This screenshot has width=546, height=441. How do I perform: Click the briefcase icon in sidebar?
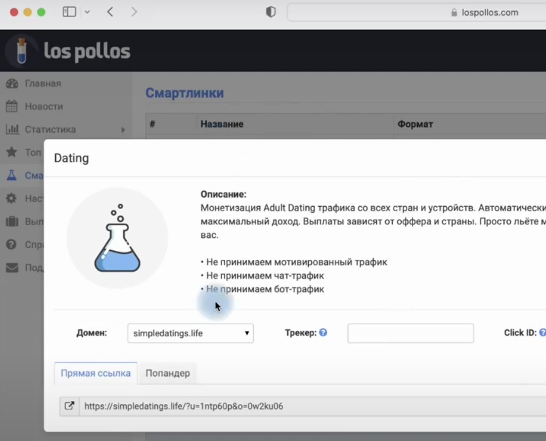(x=12, y=222)
